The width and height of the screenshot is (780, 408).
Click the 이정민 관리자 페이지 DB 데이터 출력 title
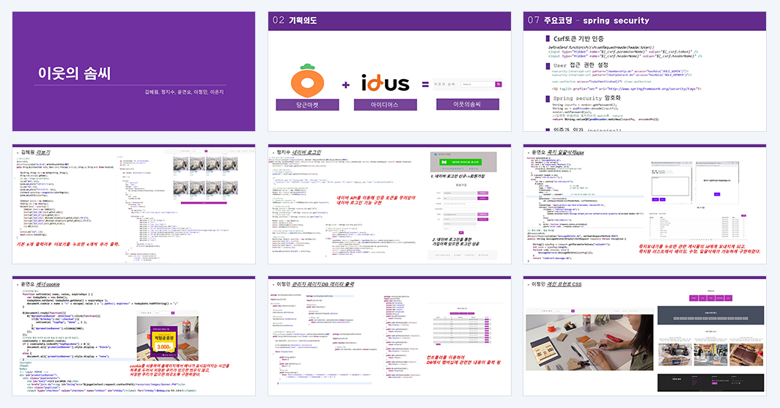tap(314, 284)
